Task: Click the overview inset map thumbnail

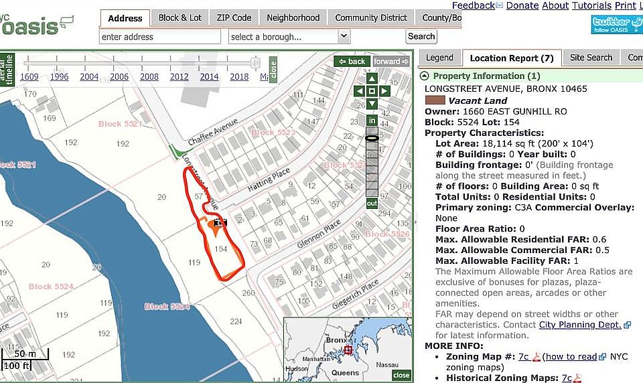Action: click(348, 350)
